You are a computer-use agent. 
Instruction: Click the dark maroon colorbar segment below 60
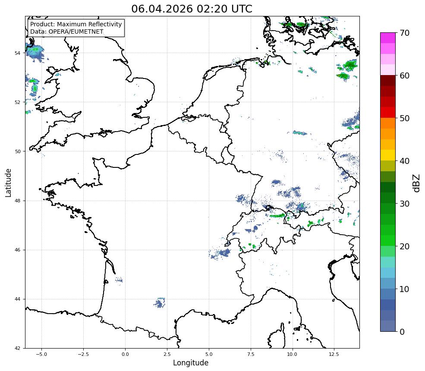click(x=388, y=81)
